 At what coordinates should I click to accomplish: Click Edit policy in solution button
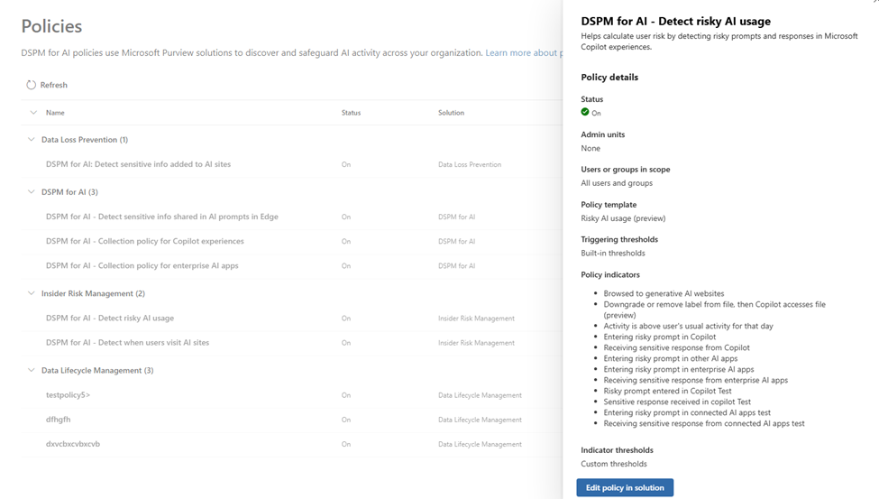coord(625,487)
